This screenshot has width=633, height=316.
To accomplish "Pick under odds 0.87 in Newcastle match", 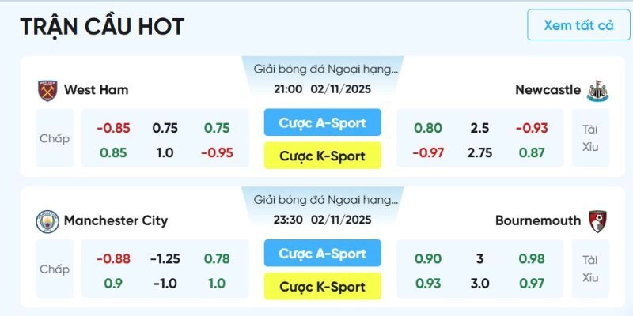I will (x=532, y=152).
